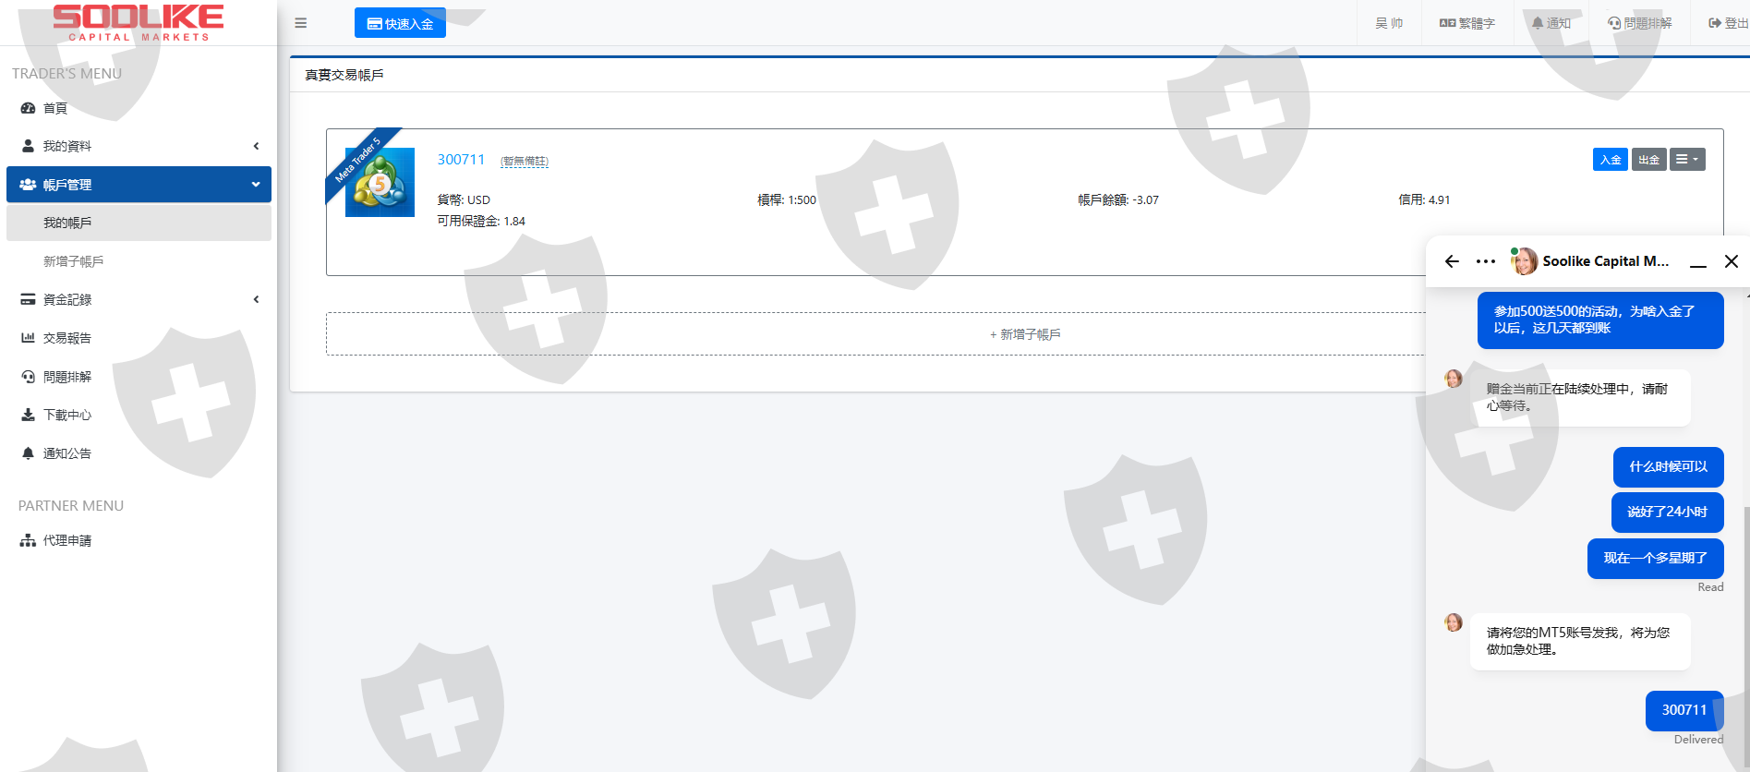1750x772 pixels.
Task: Go to 首頁 in the sidebar
Action: click(139, 108)
